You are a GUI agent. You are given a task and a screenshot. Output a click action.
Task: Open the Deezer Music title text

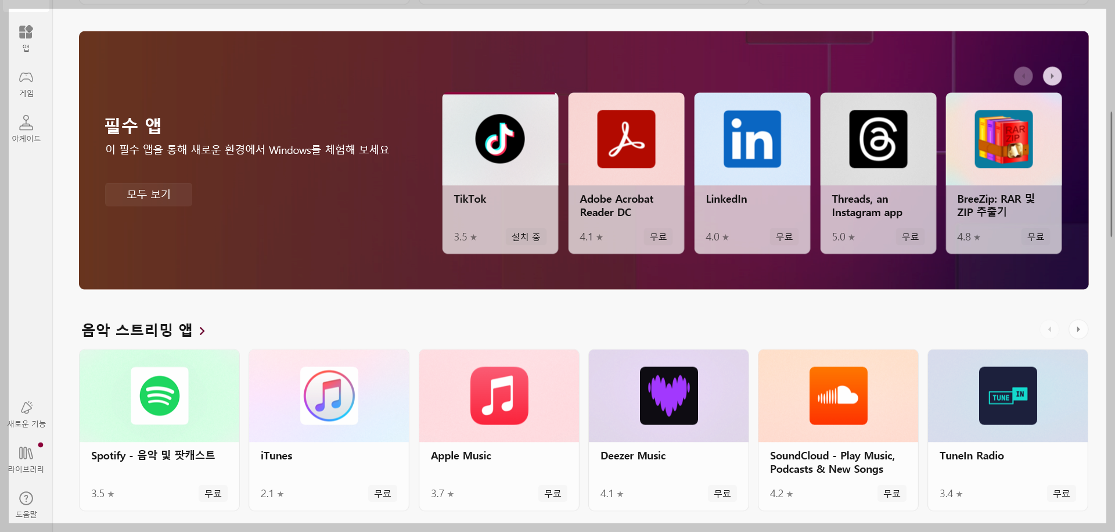(x=633, y=456)
